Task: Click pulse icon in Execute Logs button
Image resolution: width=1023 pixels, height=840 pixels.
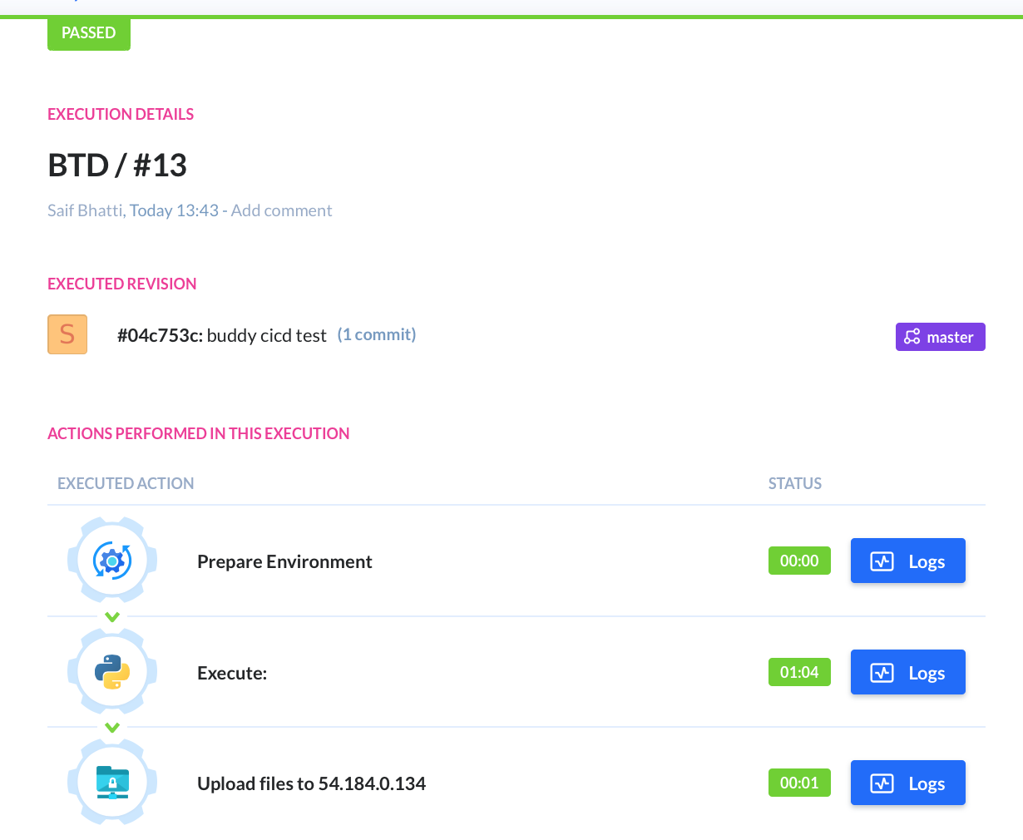Action: click(x=882, y=673)
